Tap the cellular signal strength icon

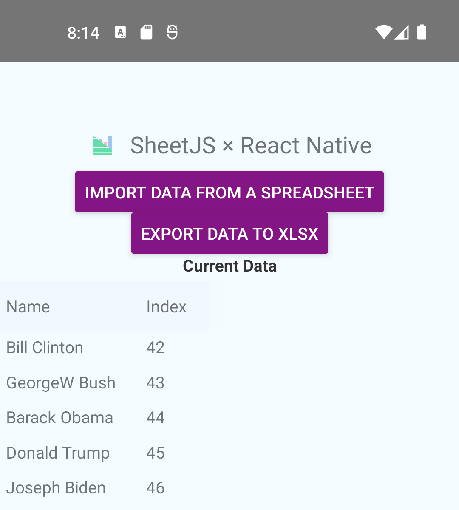coord(402,32)
